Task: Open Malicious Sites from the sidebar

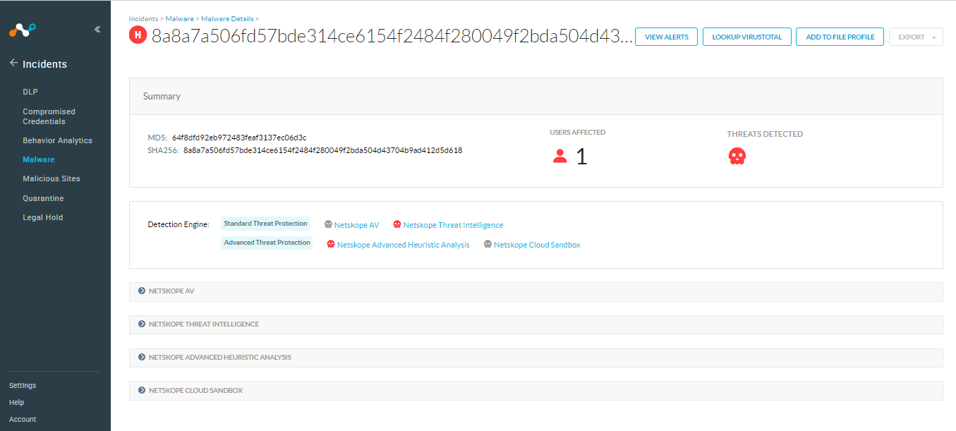Action: tap(50, 178)
